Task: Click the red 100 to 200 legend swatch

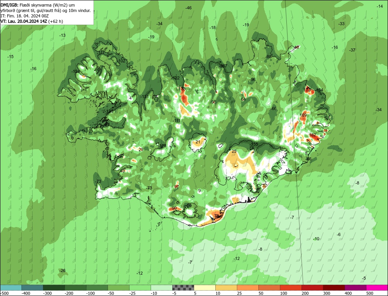Action: [x=291, y=287]
